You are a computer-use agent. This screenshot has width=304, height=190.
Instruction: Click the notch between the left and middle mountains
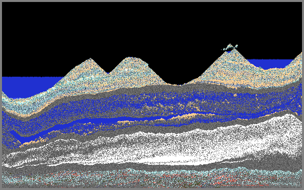click(x=109, y=73)
